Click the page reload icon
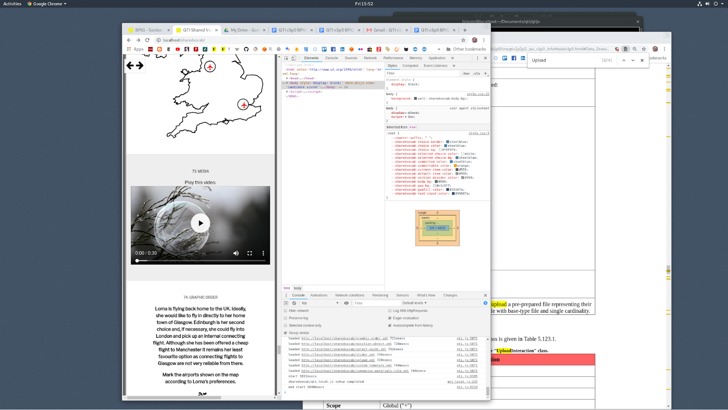Screen dimensions: 728x410 point(147,40)
